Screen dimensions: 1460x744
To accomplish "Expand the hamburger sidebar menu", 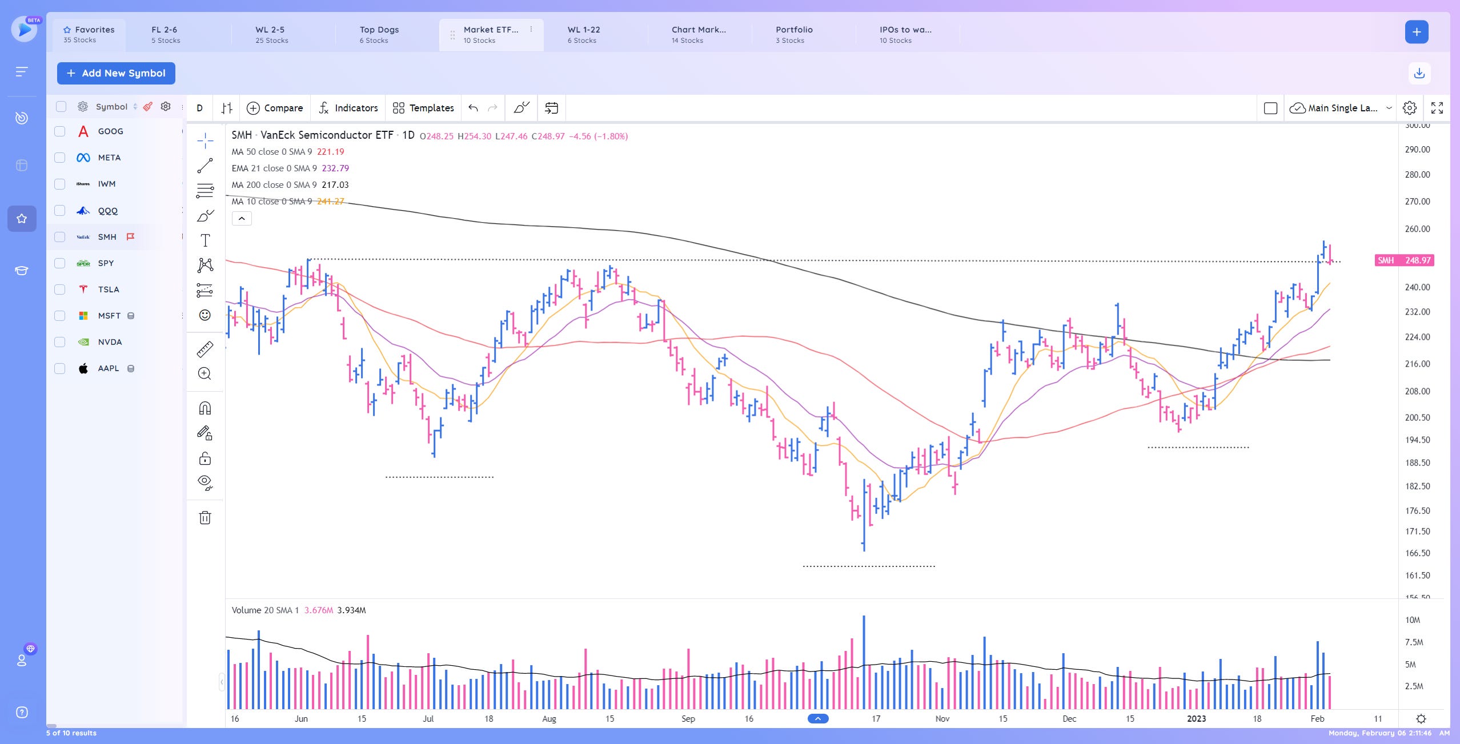I will tap(22, 71).
